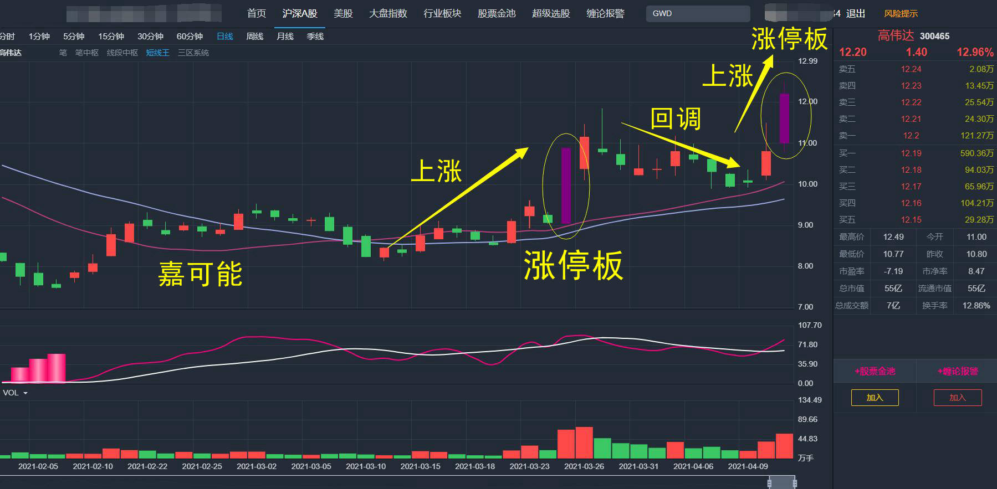Select the 季线 quarterly chart tab
997x489 pixels.
[315, 37]
